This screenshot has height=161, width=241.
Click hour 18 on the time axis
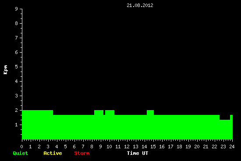179,147
